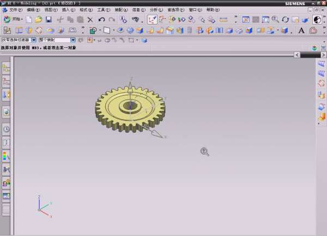This screenshot has height=236, width=327.
Task: Click the Delete (X) toolbar icon
Action: [90, 20]
